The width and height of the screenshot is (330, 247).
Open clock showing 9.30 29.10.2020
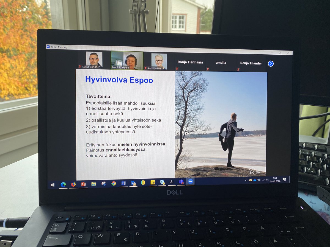275,179
